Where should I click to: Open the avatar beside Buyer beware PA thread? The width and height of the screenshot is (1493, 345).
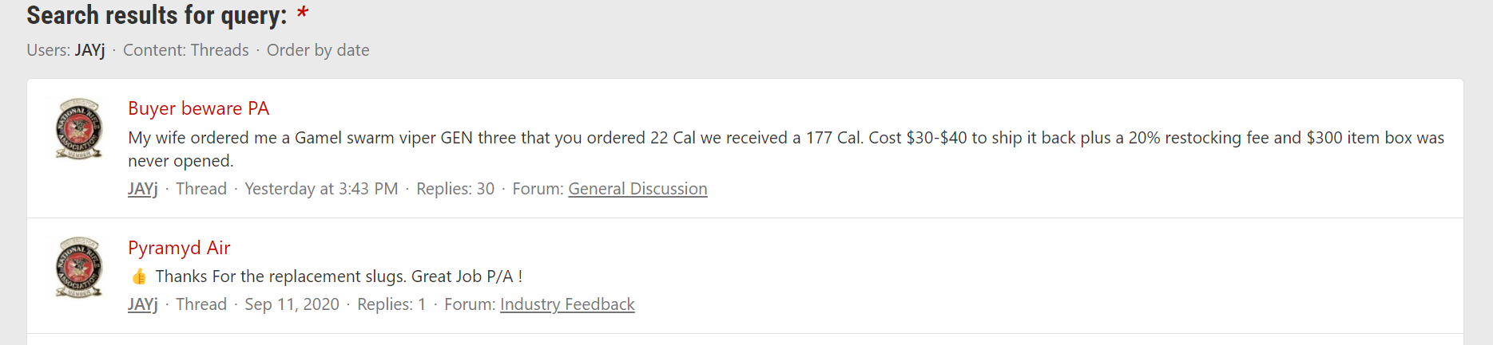(x=78, y=128)
